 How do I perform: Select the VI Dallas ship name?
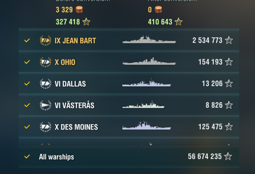coord(70,84)
